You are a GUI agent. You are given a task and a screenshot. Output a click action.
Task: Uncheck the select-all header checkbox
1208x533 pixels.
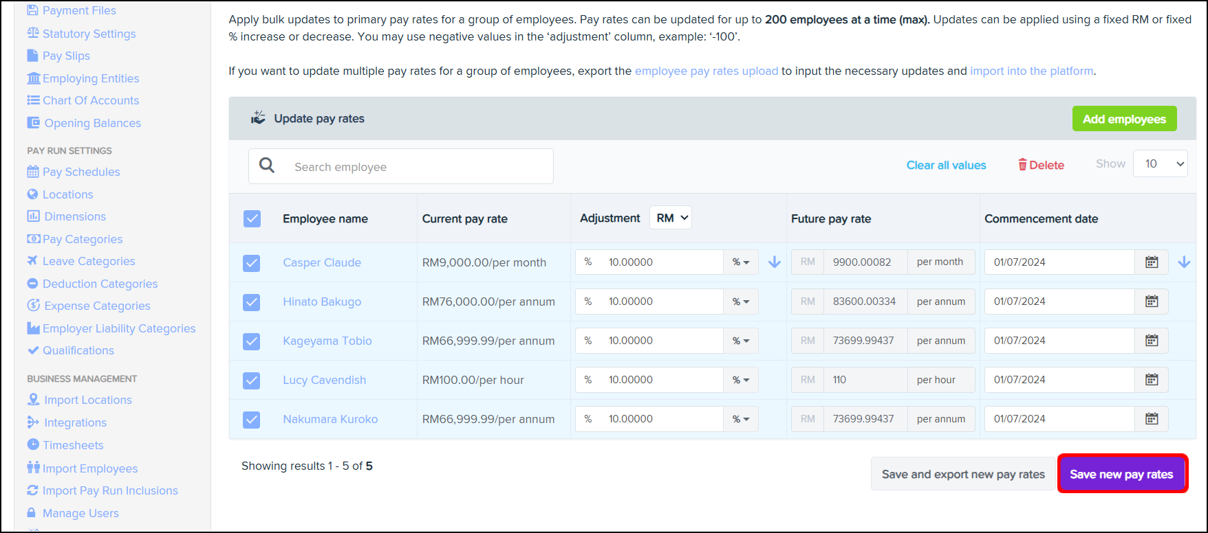click(252, 219)
